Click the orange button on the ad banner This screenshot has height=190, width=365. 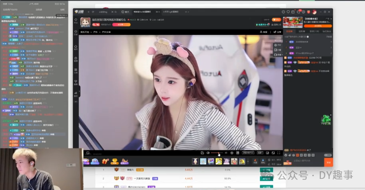(x=318, y=26)
